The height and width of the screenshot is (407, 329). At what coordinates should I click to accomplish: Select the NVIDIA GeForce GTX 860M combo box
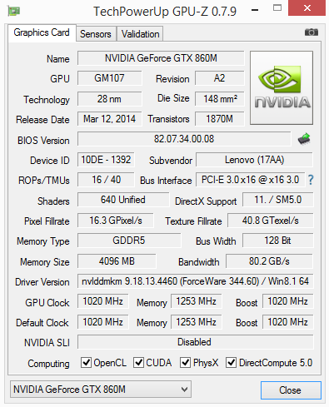101,390
